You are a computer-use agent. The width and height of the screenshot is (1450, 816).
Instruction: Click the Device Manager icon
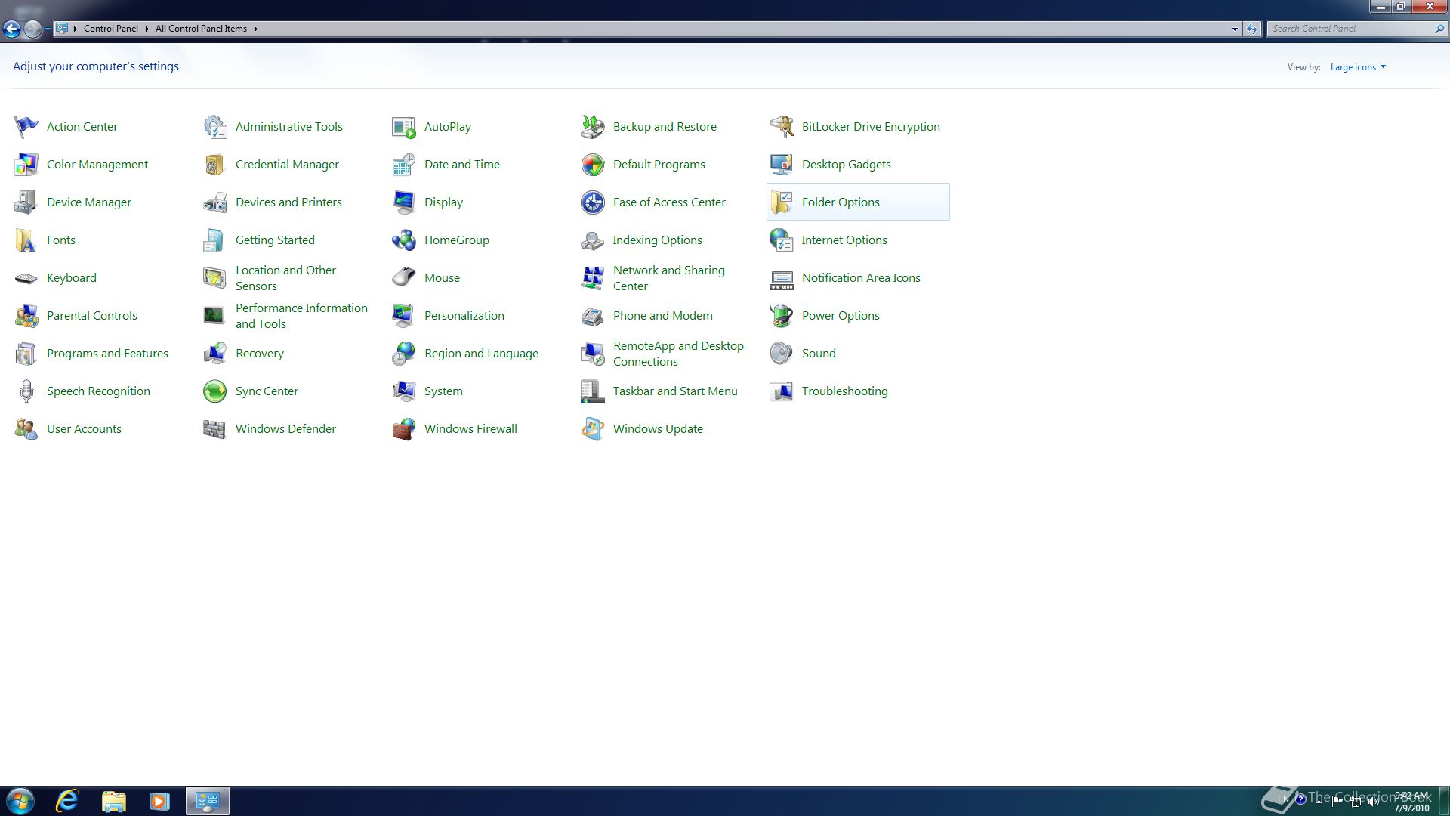click(x=26, y=202)
